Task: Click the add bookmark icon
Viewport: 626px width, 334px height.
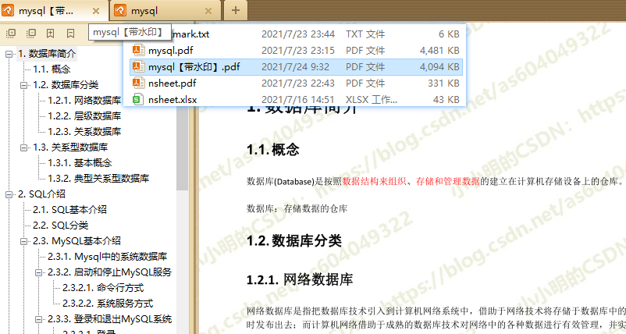Action: pos(50,33)
